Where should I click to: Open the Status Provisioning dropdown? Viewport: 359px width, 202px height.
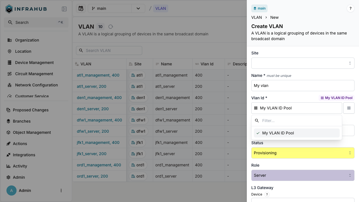coord(303,153)
